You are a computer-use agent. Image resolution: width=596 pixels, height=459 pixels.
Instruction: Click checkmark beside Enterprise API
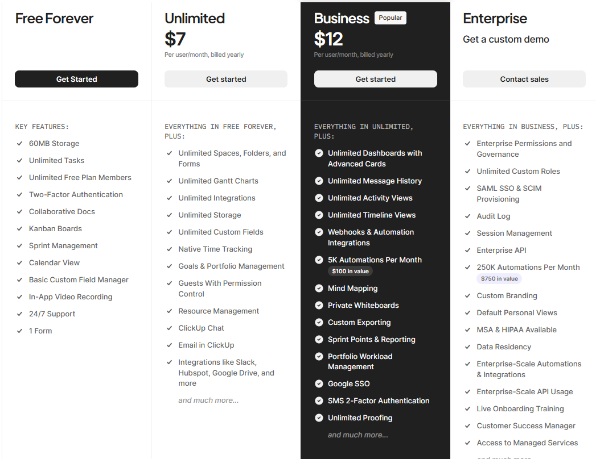pyautogui.click(x=467, y=251)
